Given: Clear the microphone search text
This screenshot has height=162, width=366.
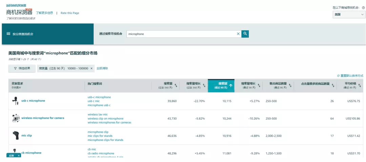Looking at the screenshot, I should 238,34.
